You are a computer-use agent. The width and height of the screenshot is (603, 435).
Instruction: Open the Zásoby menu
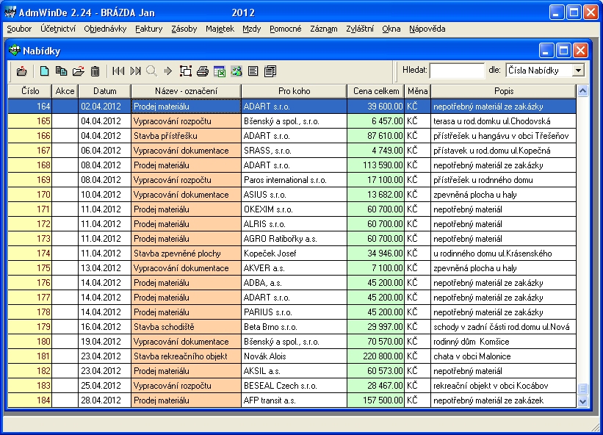[184, 29]
